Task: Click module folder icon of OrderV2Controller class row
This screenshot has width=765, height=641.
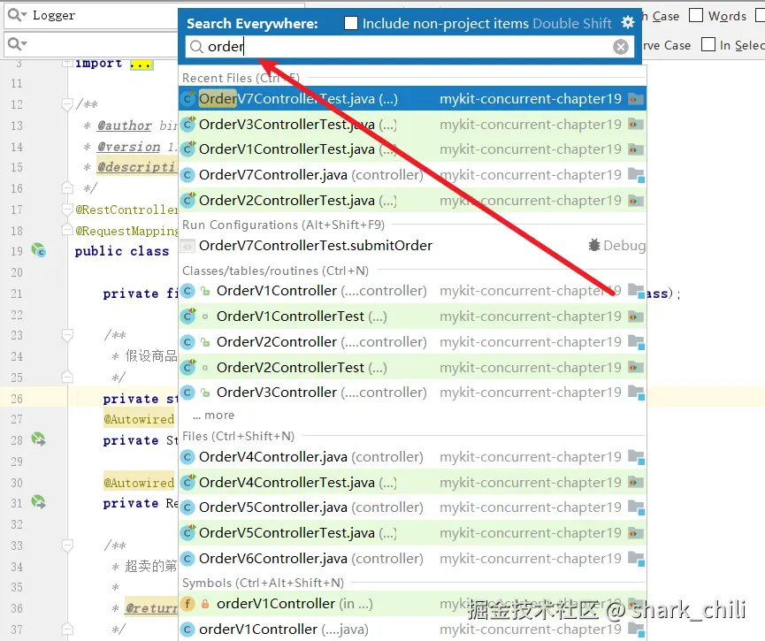Action: (636, 342)
